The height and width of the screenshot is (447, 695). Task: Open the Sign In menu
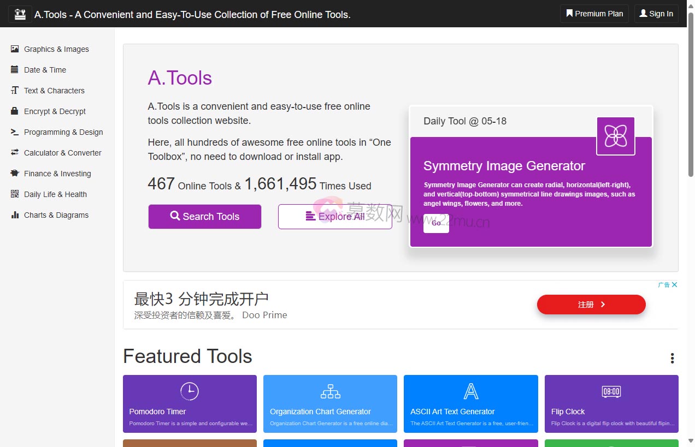[656, 14]
